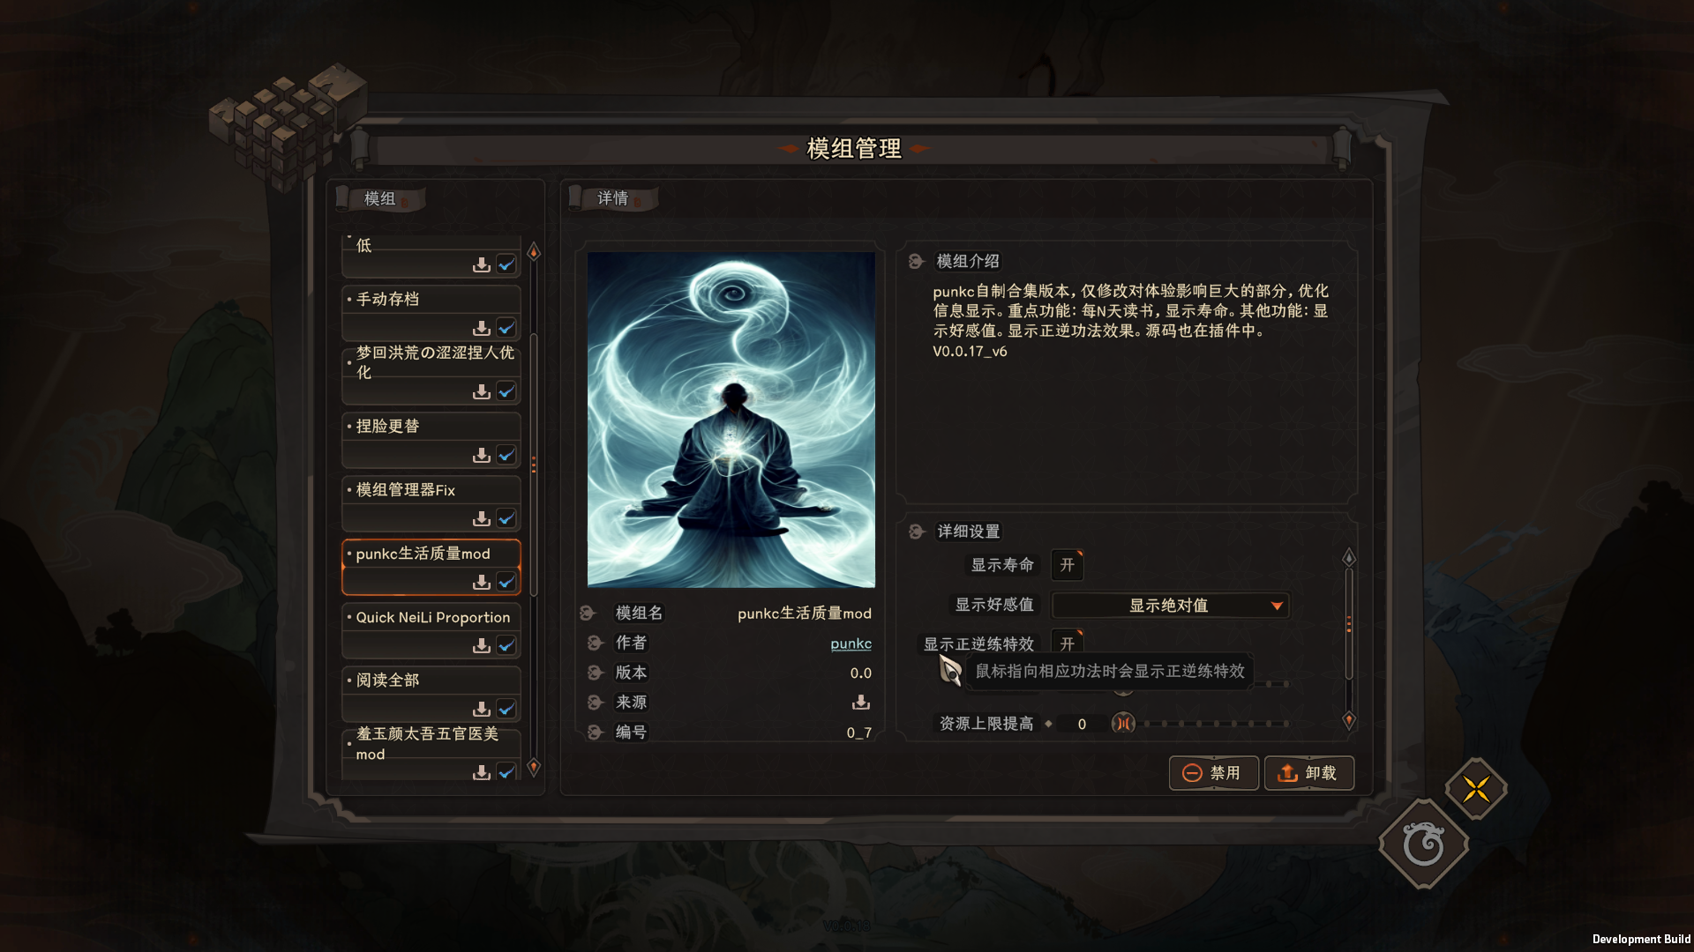Toggle the 显示正逆练特效 switch

pyautogui.click(x=1068, y=643)
